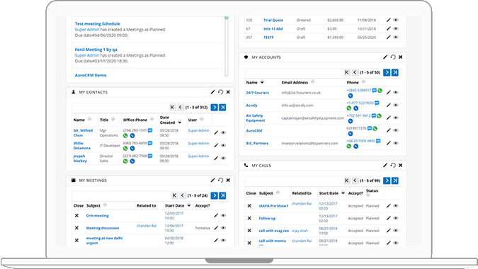
Task: Refresh the My Meetings dashlet
Action: (220, 180)
